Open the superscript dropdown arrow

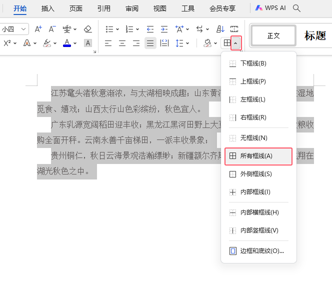[x=15, y=43]
